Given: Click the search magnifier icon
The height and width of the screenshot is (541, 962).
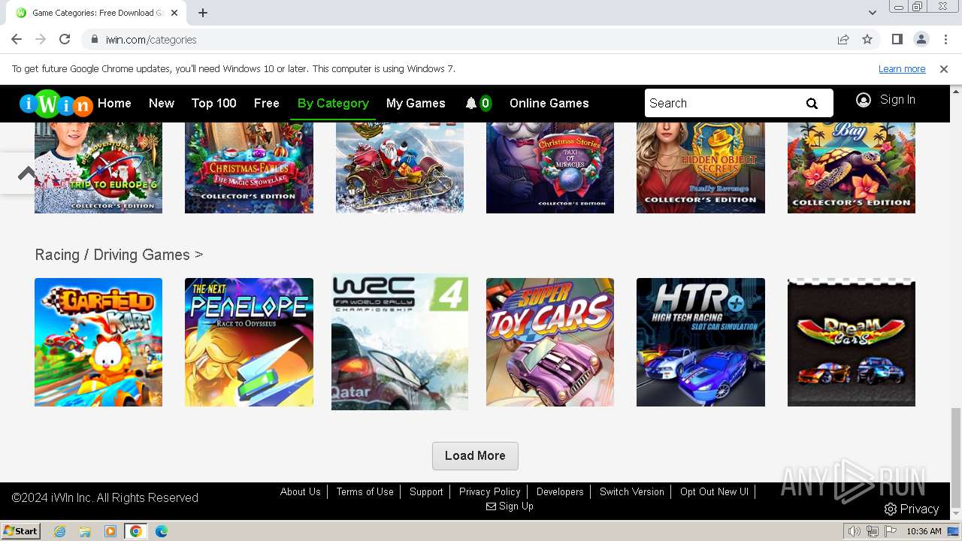Looking at the screenshot, I should point(812,104).
